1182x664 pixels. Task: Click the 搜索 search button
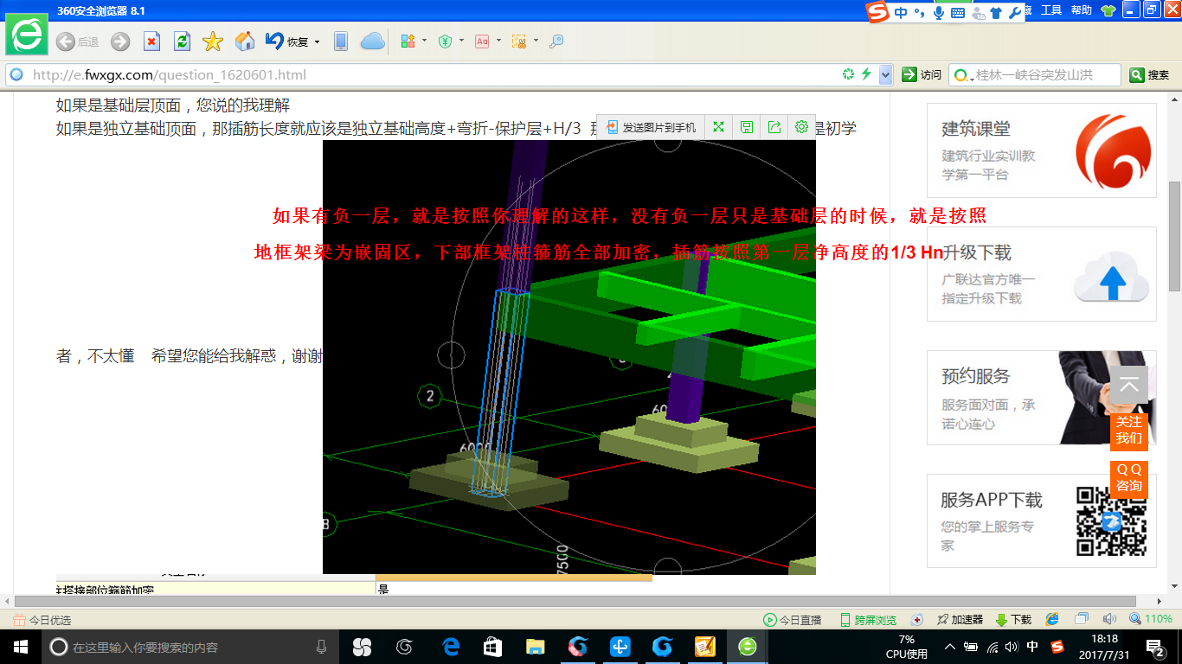click(1150, 75)
